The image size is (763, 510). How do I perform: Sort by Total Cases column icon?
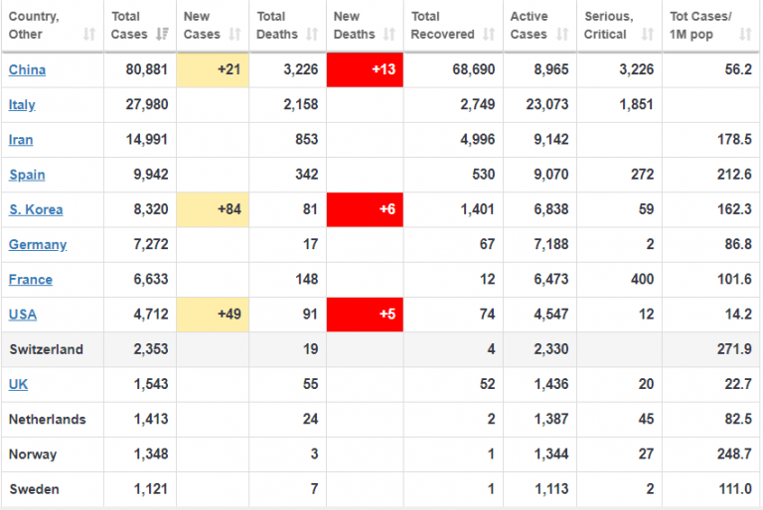pos(162,35)
